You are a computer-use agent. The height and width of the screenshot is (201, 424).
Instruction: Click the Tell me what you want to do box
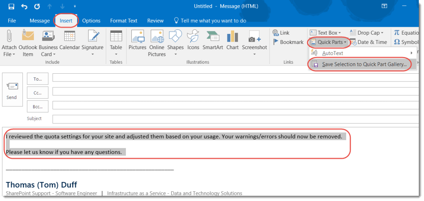pyautogui.click(x=210, y=20)
